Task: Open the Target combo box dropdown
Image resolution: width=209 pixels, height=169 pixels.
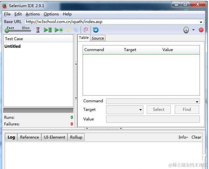Action: [140, 110]
